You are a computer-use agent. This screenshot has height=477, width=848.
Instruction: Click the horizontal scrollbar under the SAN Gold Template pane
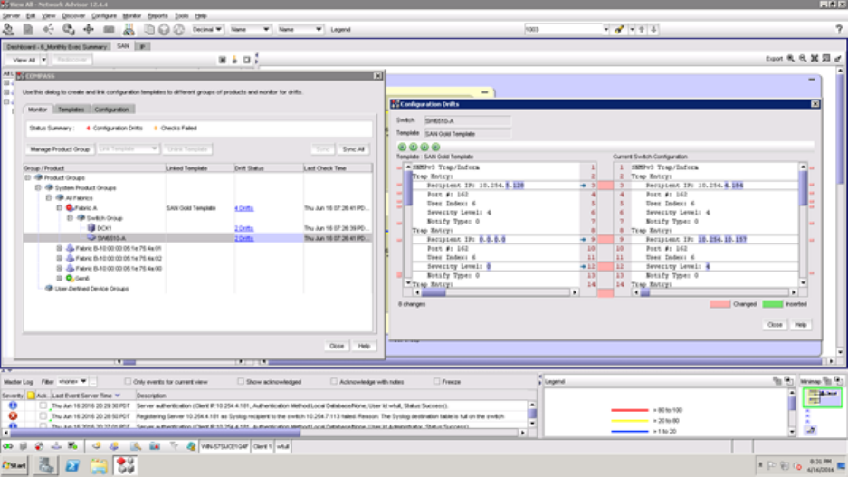(x=493, y=293)
